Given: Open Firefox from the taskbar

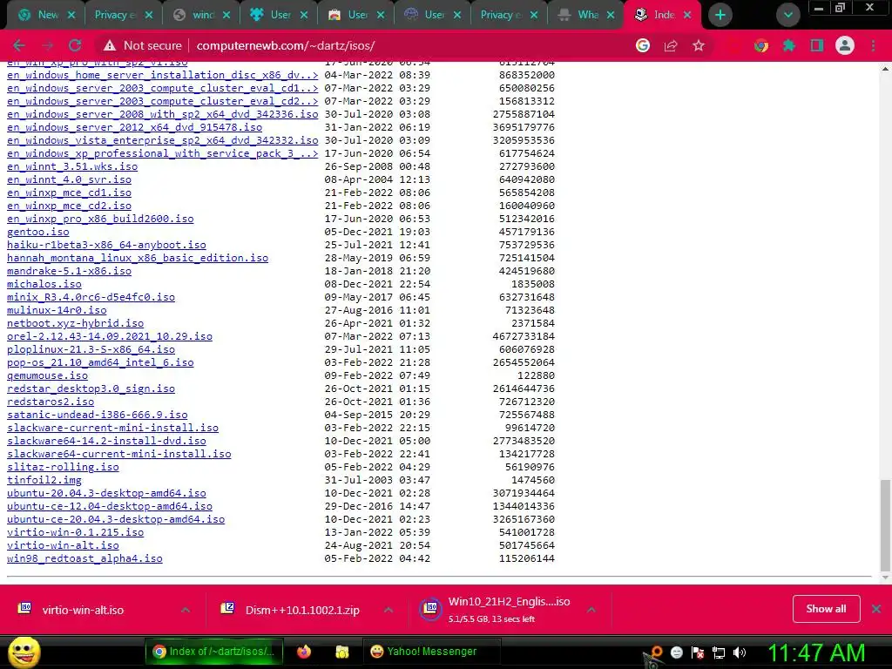Looking at the screenshot, I should point(304,652).
